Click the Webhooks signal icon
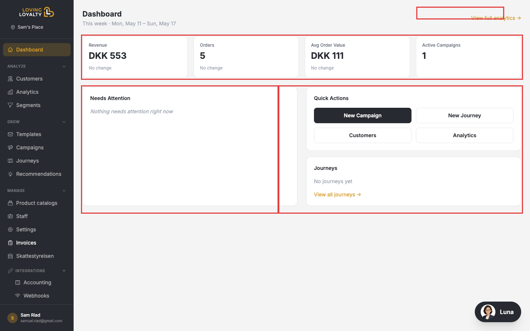This screenshot has width=530, height=331. click(18, 296)
